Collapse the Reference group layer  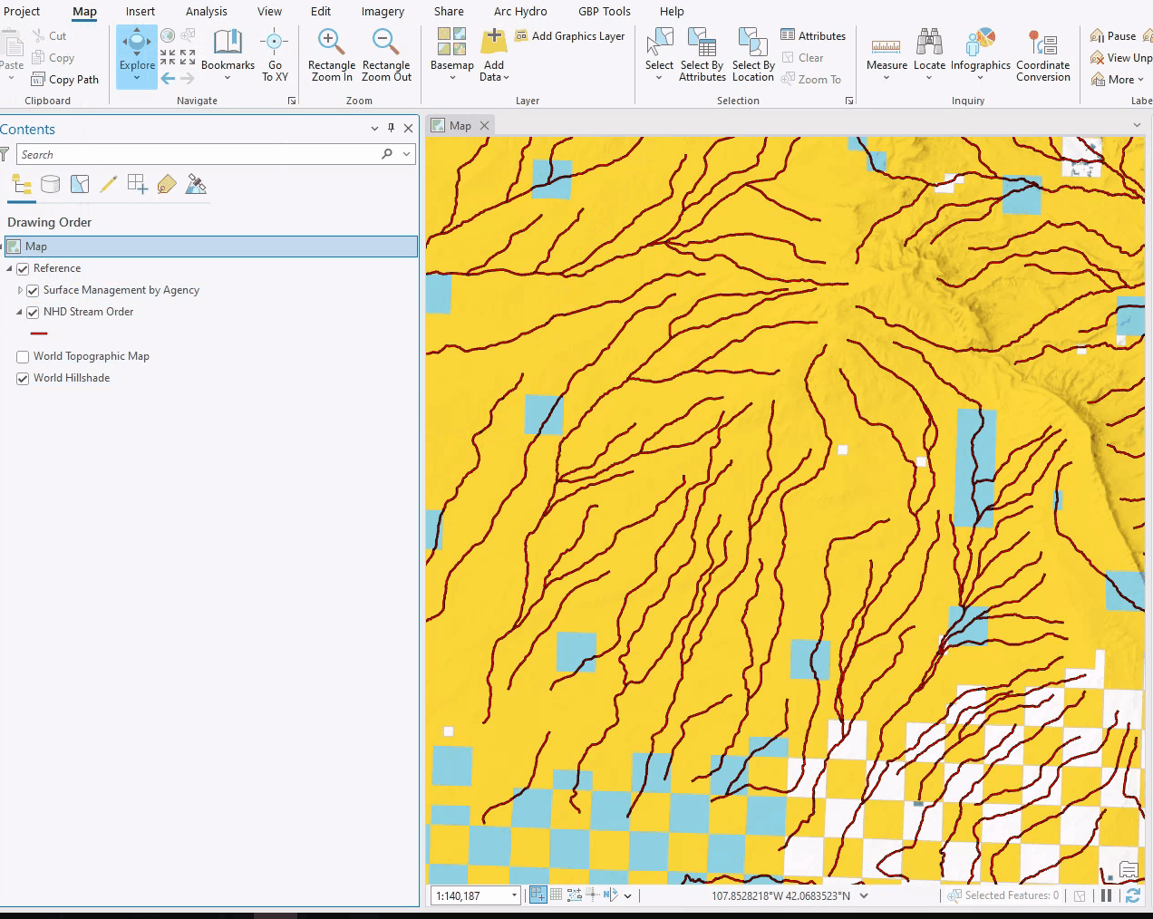(x=8, y=268)
